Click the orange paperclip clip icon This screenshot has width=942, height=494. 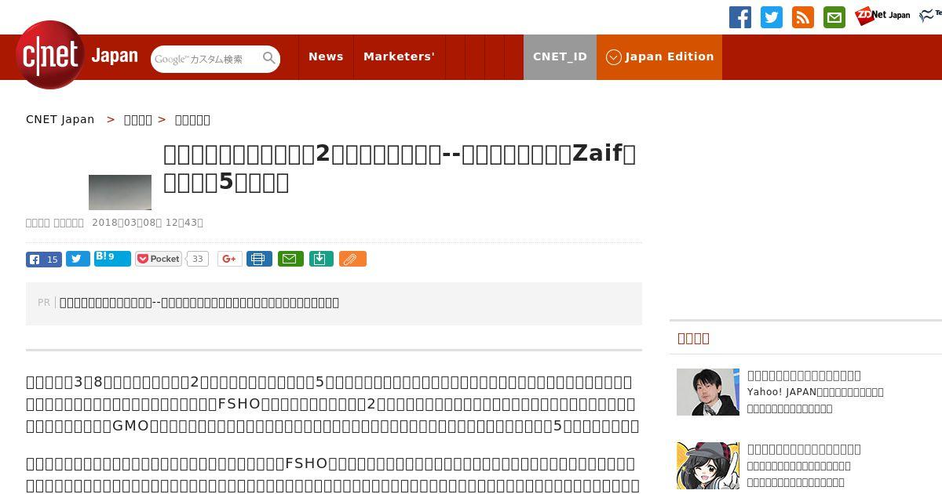[x=352, y=259]
